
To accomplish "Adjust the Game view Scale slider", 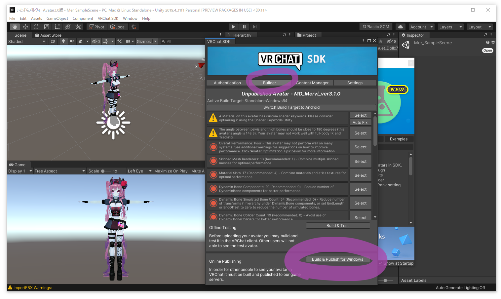I will tap(105, 171).
